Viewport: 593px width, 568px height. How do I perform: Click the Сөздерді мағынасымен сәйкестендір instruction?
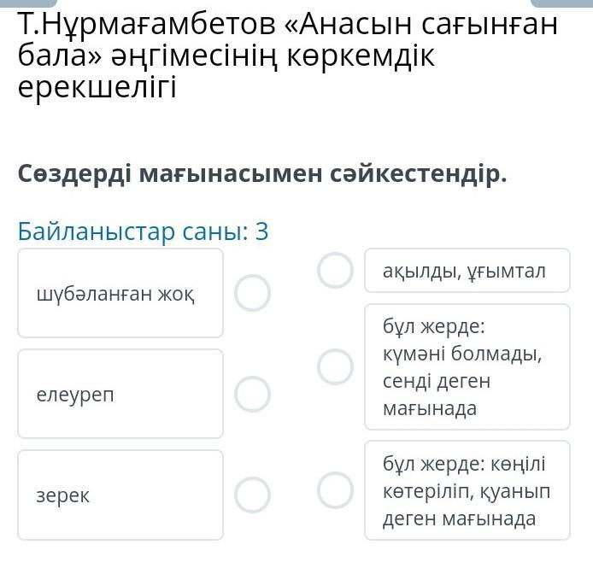tap(262, 174)
